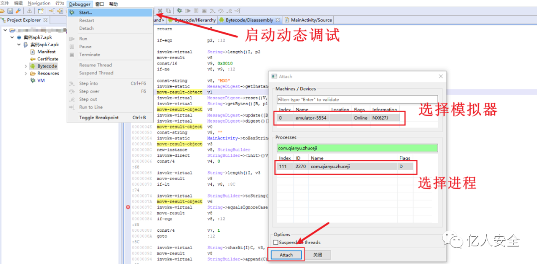Click the warning triangle toolbar icon
Image resolution: width=537 pixels, height=264 pixels.
click(29, 11)
